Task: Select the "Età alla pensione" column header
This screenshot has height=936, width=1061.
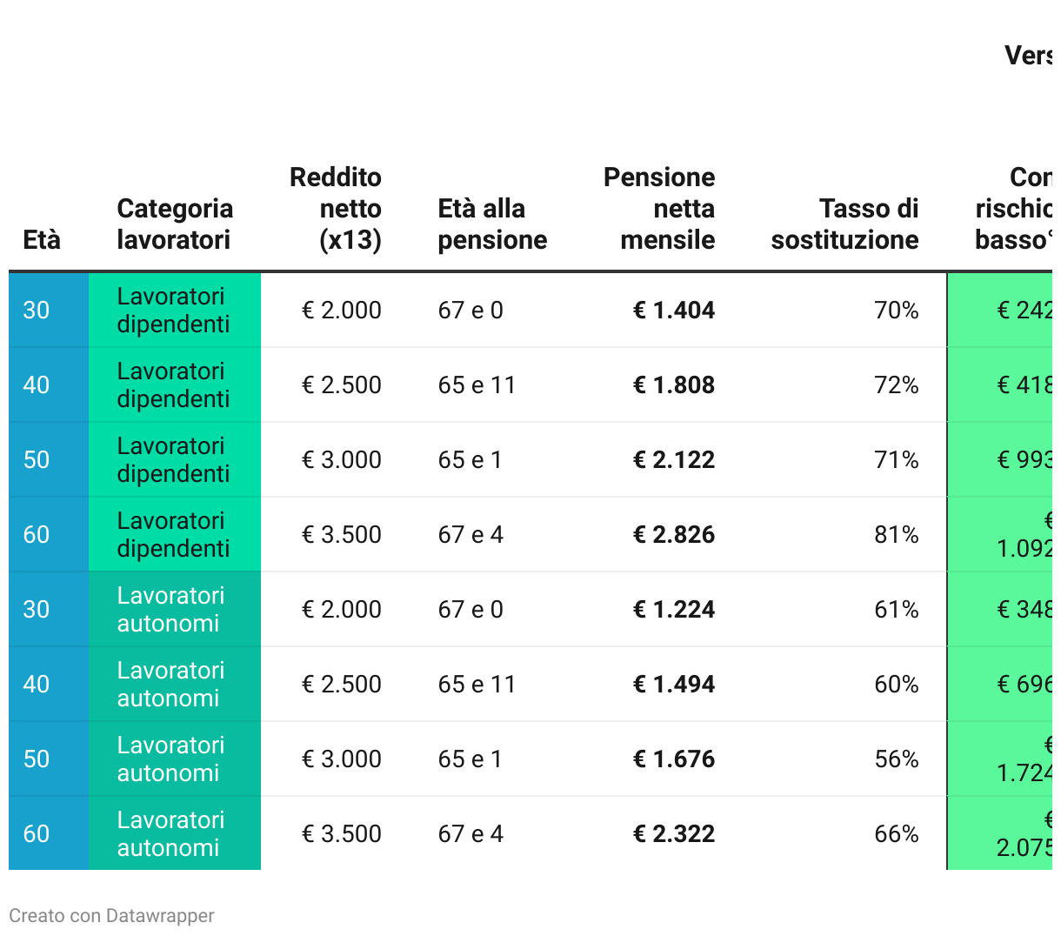Action: coord(492,224)
